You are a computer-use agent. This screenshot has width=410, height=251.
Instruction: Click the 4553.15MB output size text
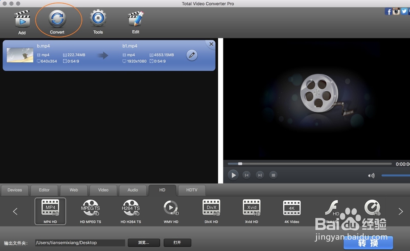click(x=164, y=55)
